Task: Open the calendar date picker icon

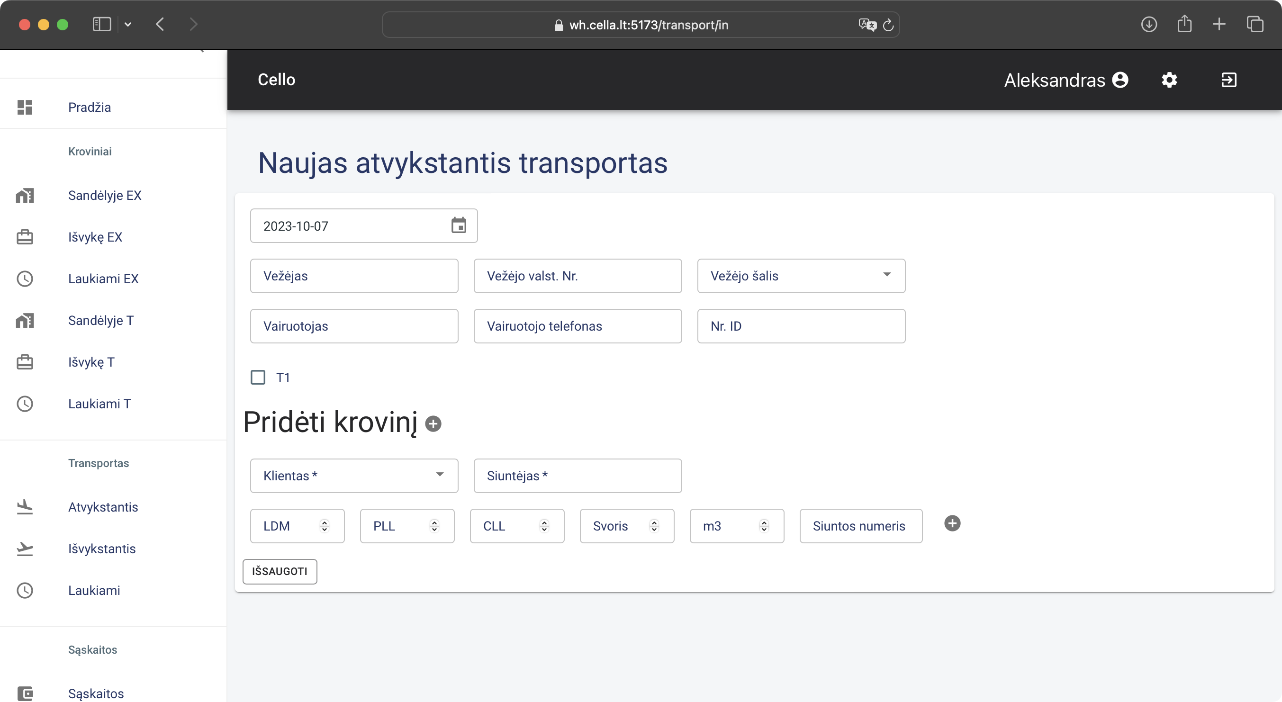Action: pos(458,225)
